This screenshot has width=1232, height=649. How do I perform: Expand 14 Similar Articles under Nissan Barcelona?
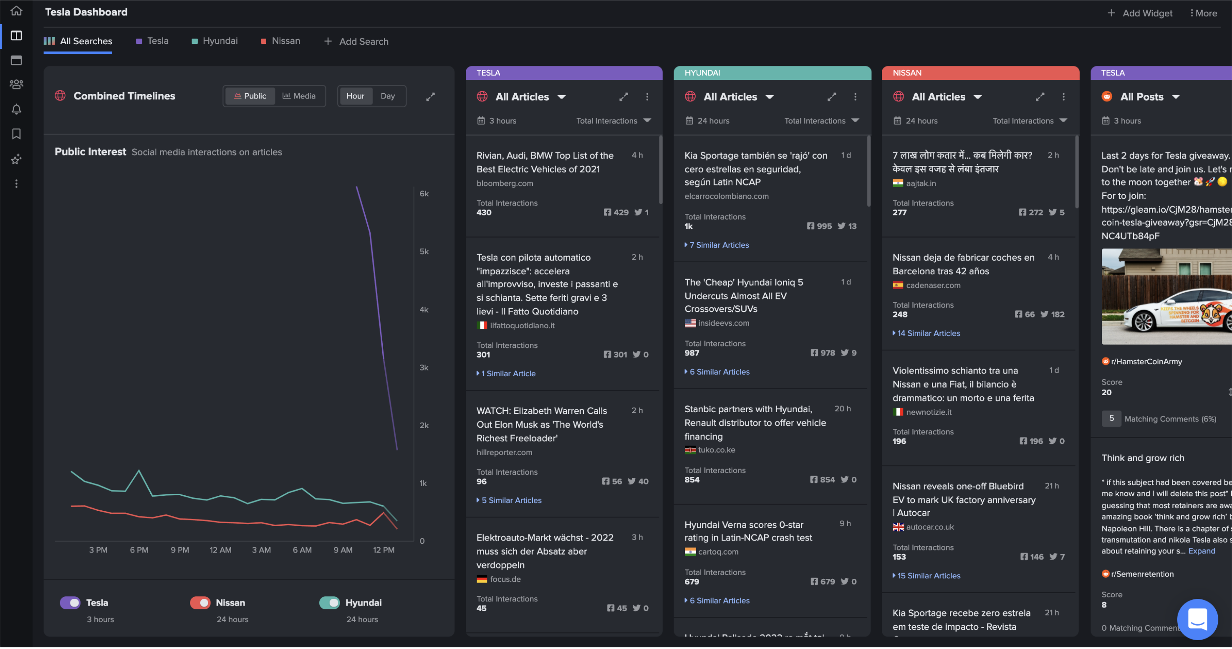point(926,334)
